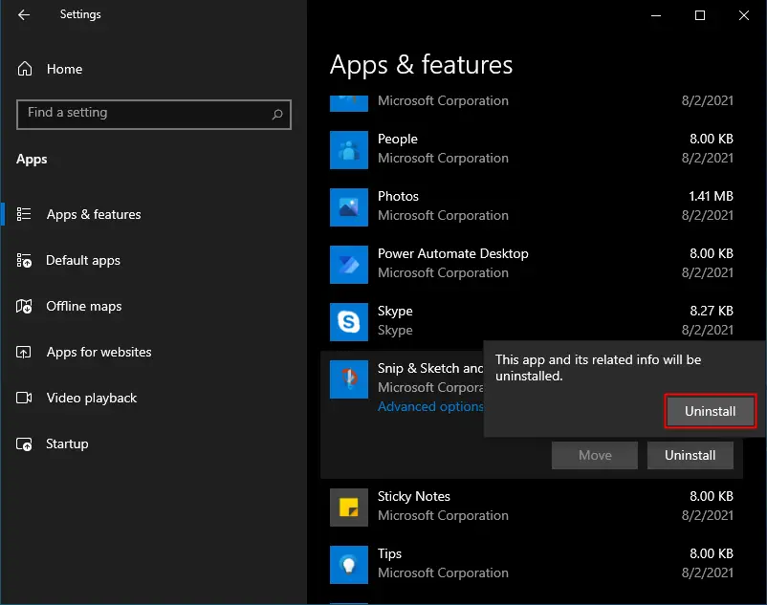Open Home in the Settings sidebar

click(64, 69)
